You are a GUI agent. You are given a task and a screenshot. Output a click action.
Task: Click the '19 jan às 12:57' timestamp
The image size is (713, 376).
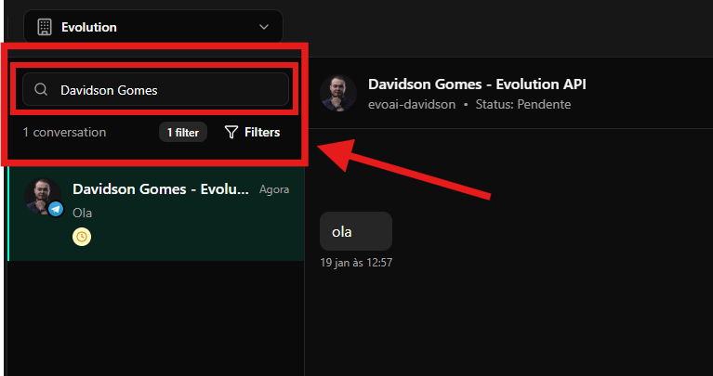pos(356,263)
